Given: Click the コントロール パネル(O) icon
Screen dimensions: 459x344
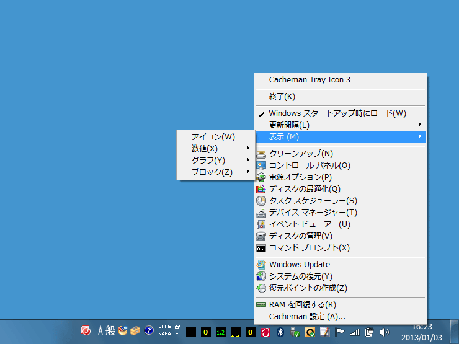Looking at the screenshot, I should [x=261, y=165].
